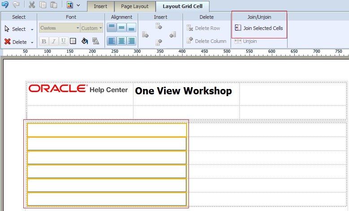This screenshot has width=349, height=211.
Task: Click the colored select-component icon in quick toolbar
Action: click(70, 5)
